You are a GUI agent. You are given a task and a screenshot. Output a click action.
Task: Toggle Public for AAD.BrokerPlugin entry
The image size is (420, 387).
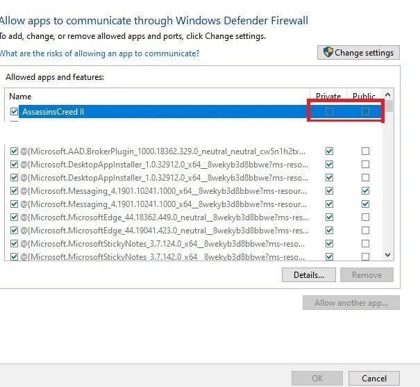coord(365,151)
